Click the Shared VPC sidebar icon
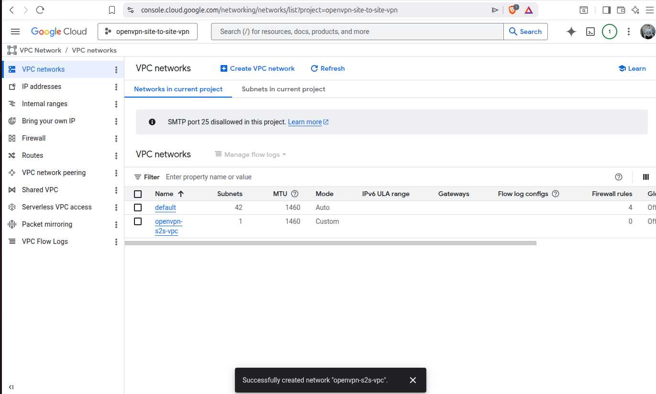 (12, 190)
